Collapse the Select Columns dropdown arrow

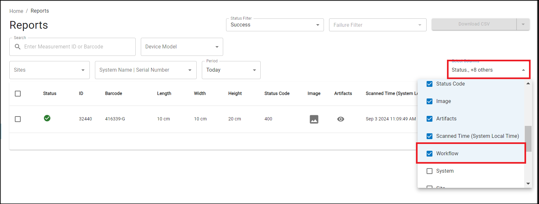[523, 70]
